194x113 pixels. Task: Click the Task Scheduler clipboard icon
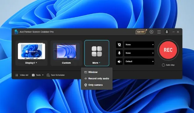pyautogui.click(x=48, y=75)
